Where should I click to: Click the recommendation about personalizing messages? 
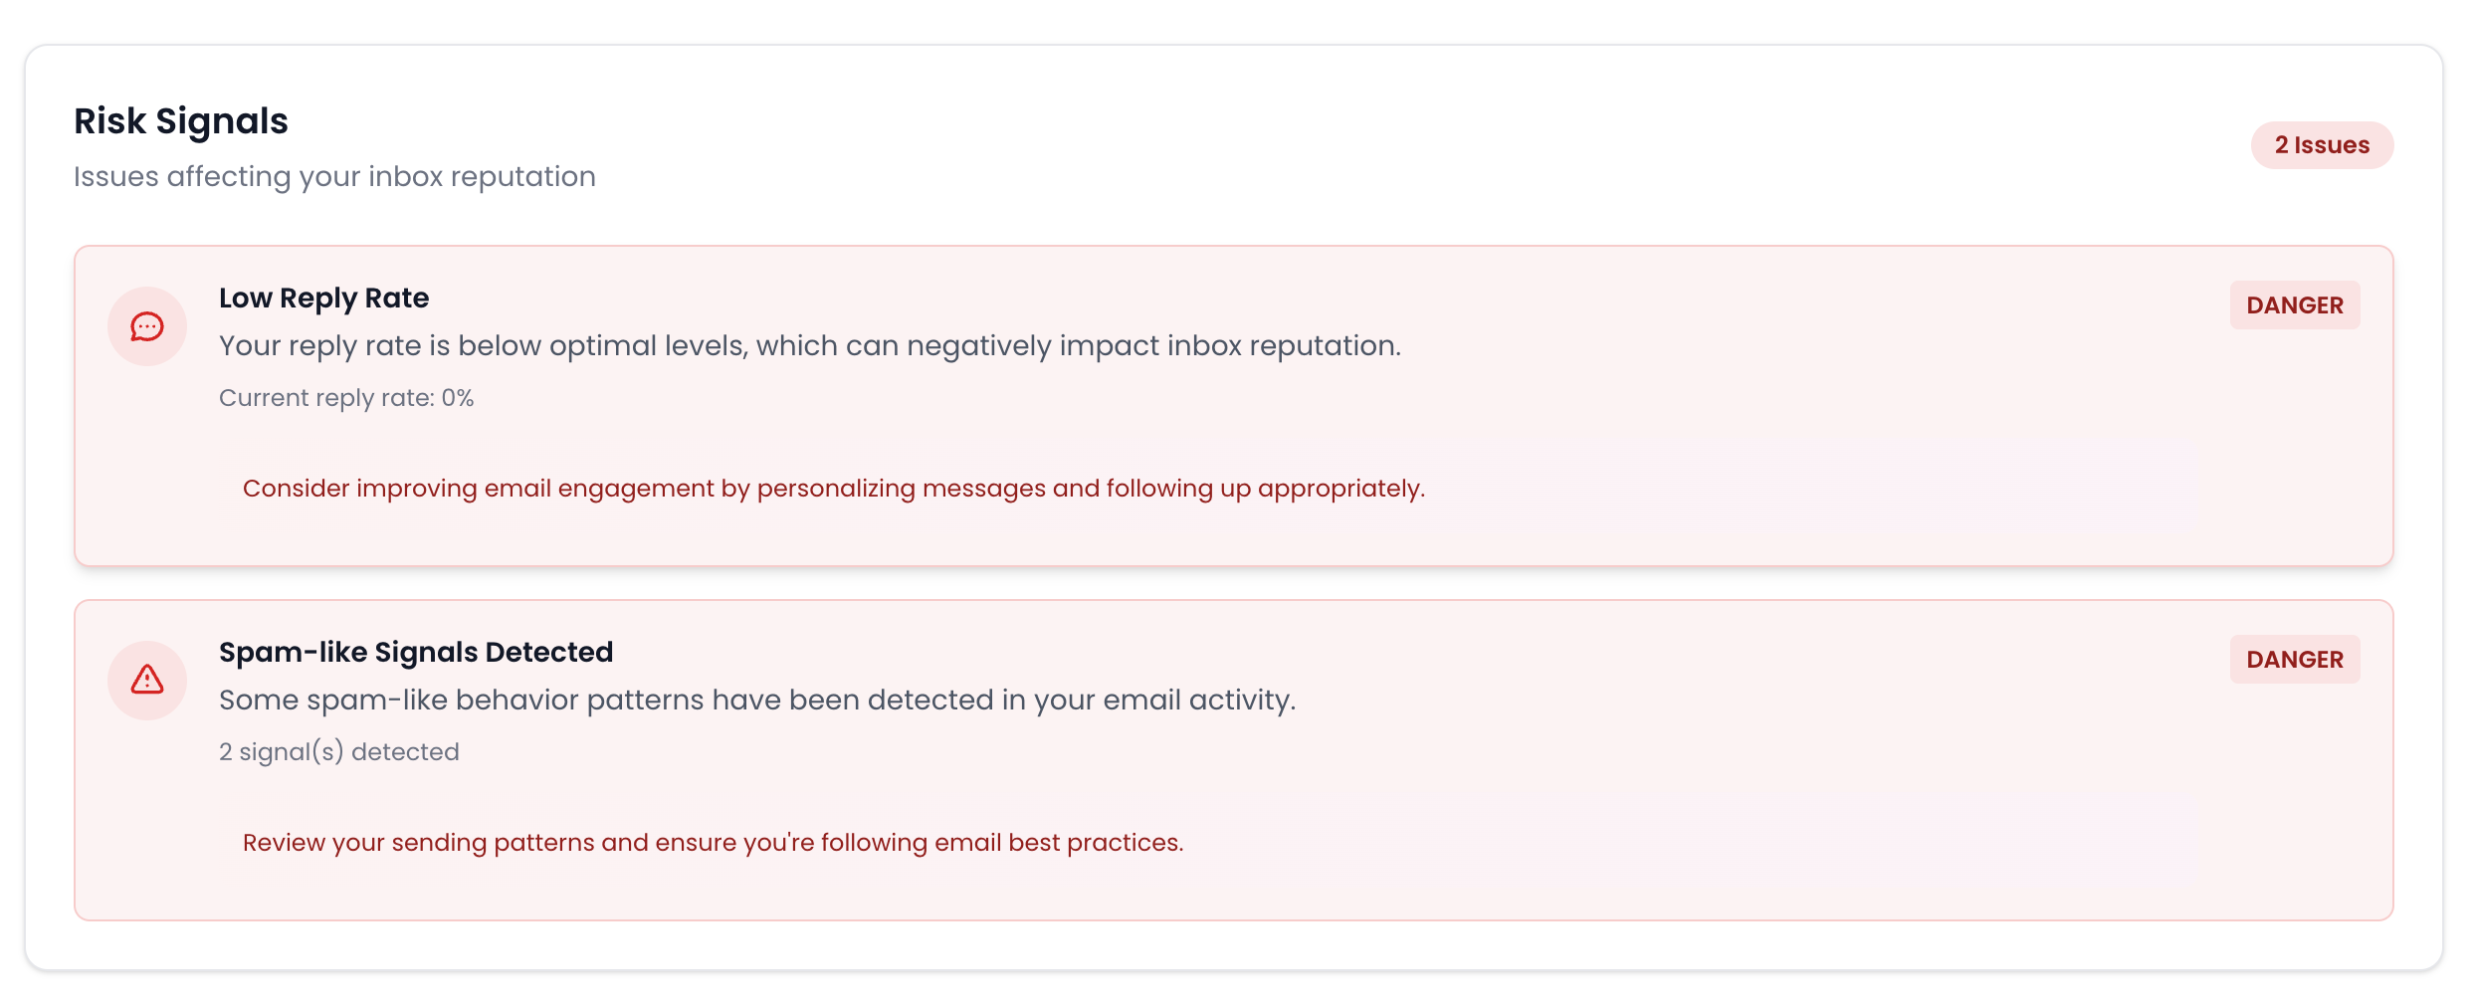834,489
